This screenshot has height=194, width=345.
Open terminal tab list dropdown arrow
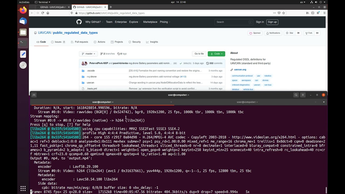324,102
